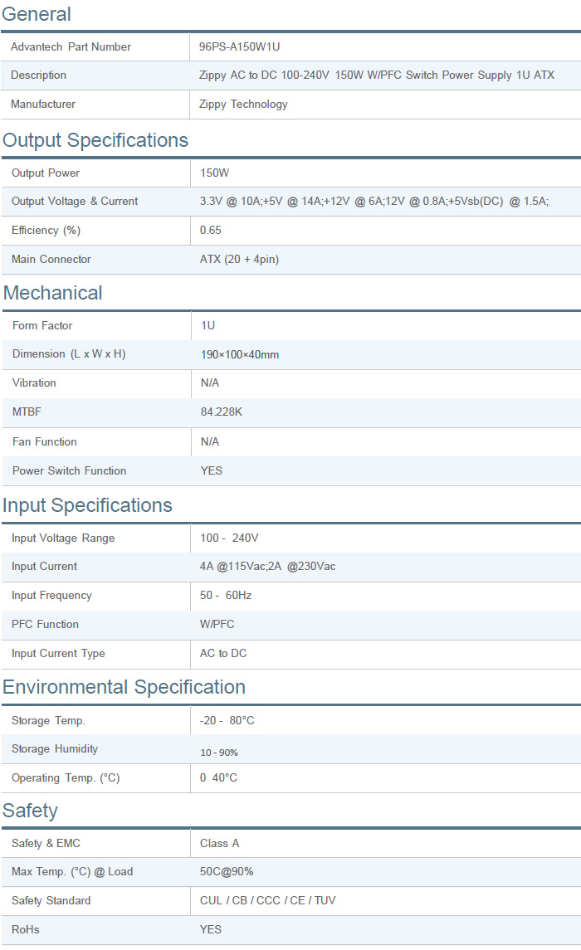Click the ATX (20 + 4pin) connector value
The width and height of the screenshot is (581, 950).
(239, 260)
